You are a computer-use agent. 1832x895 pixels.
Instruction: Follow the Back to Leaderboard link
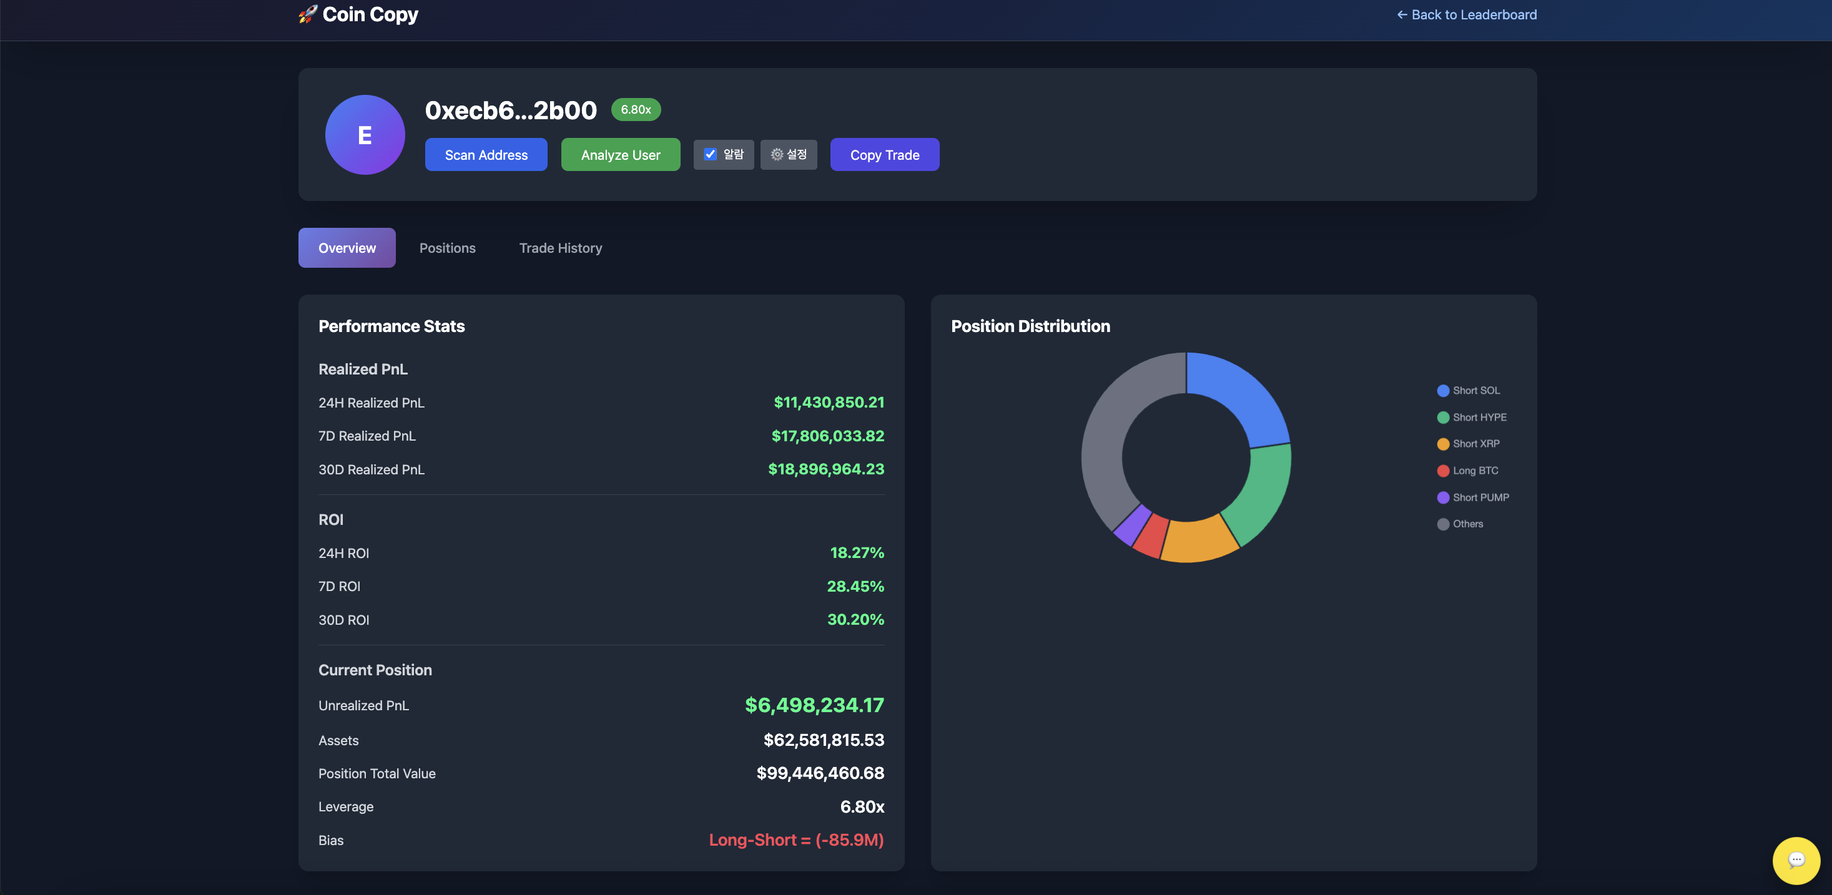click(x=1467, y=14)
